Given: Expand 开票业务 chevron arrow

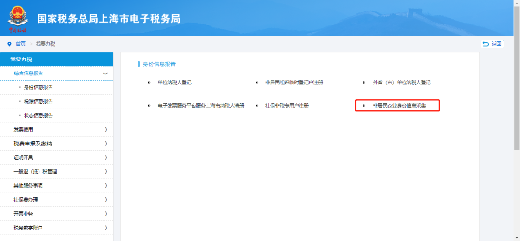Looking at the screenshot, I should 106,214.
